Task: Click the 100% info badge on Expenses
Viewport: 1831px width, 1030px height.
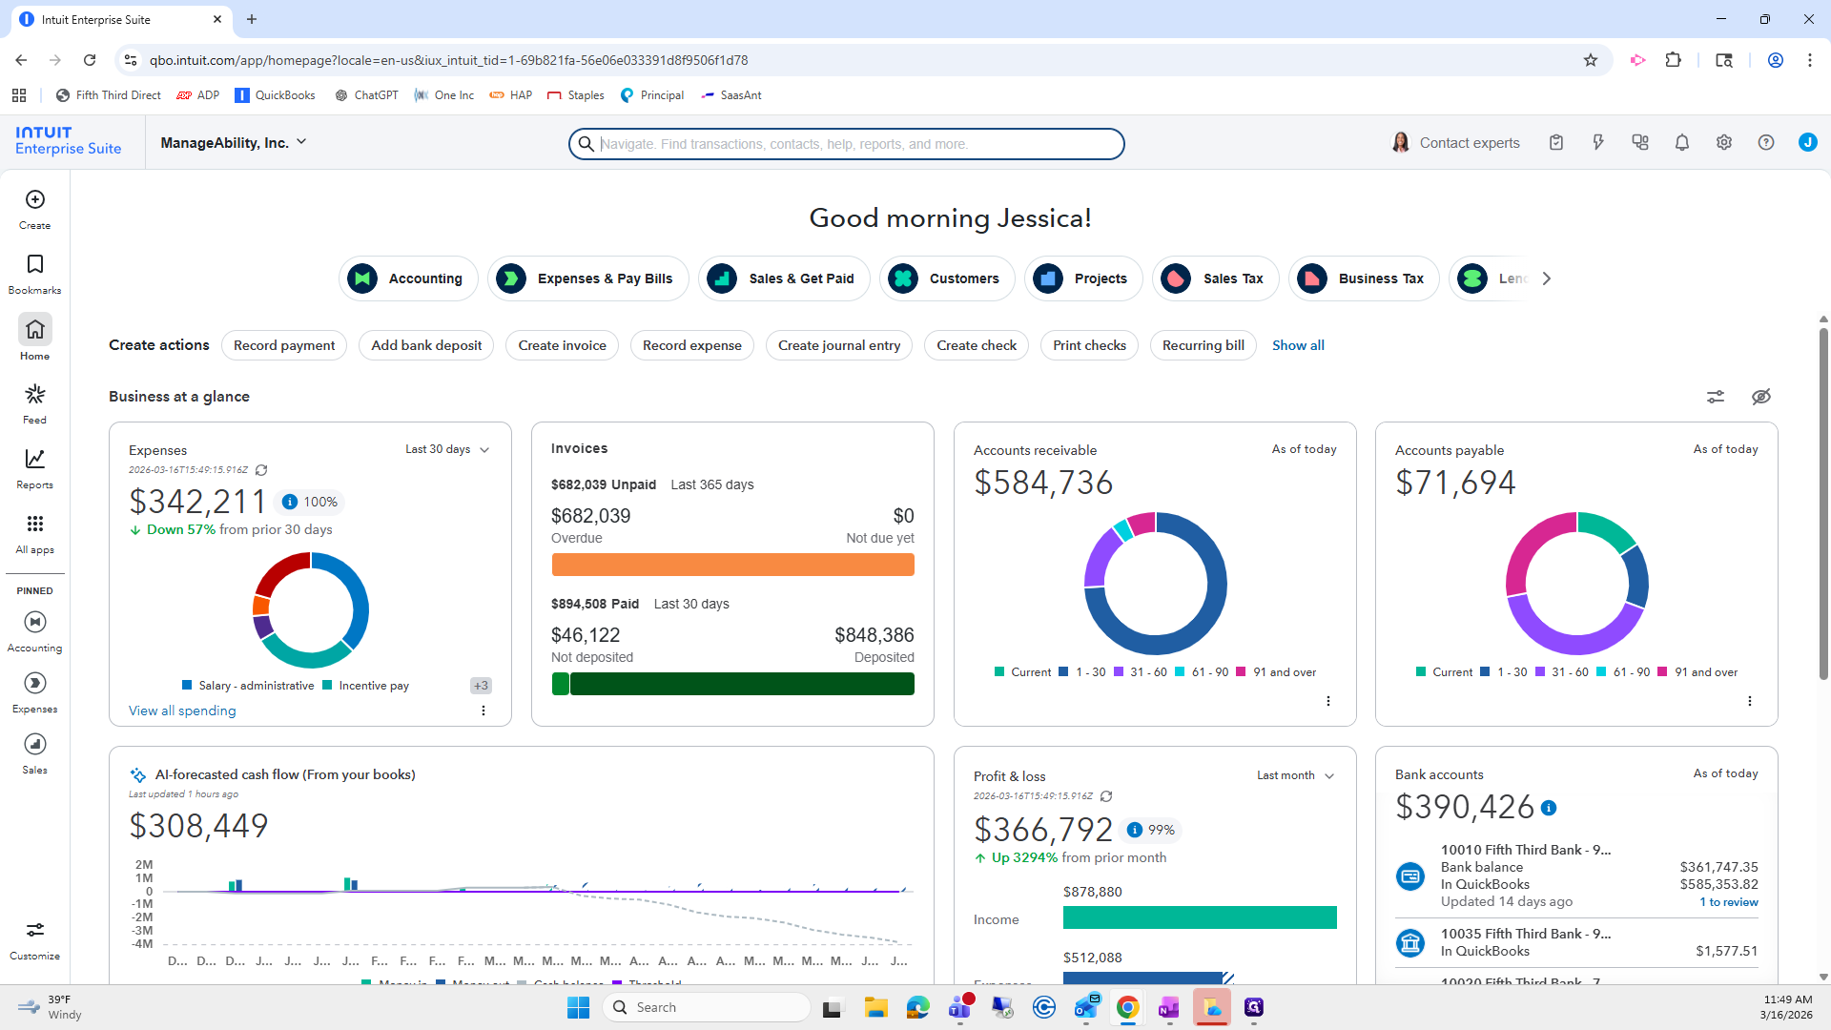Action: click(x=310, y=503)
